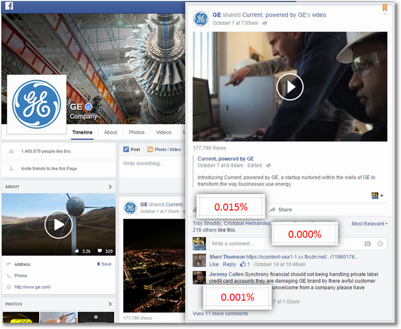
Task: Reply to Sheri Thomson's comment
Action: pyautogui.click(x=230, y=264)
